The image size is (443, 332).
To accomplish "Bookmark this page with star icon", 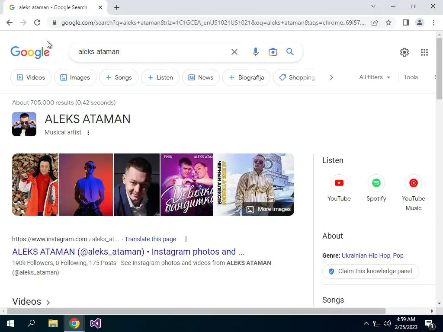I will 388,22.
